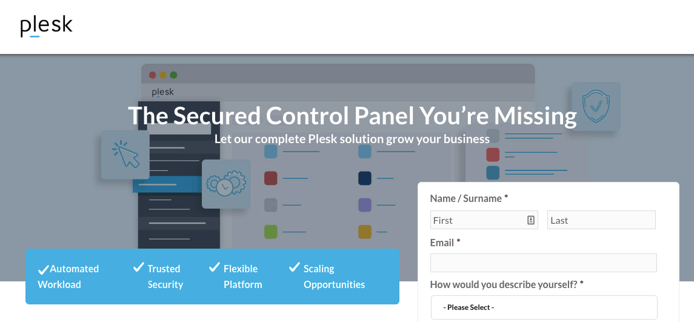Click into the Last name field
694x322 pixels.
(601, 220)
